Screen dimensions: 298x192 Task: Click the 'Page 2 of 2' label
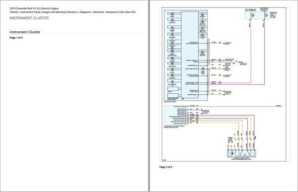click(x=166, y=167)
